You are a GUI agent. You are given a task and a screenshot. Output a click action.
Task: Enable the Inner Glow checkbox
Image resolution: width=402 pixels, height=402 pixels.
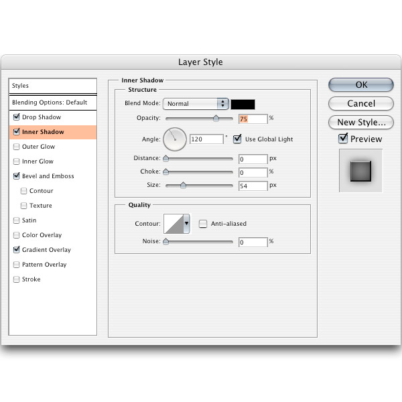[16, 161]
